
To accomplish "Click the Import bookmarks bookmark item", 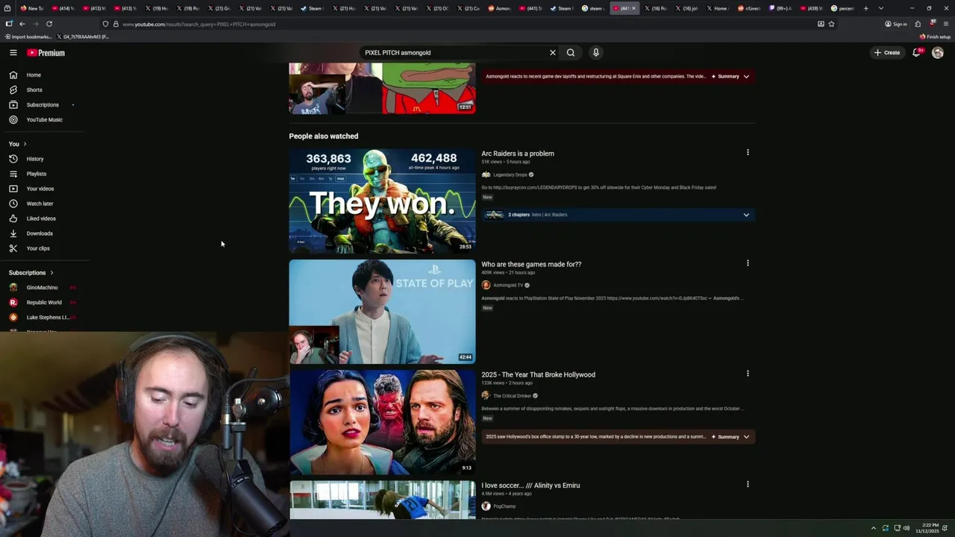I will pyautogui.click(x=28, y=37).
